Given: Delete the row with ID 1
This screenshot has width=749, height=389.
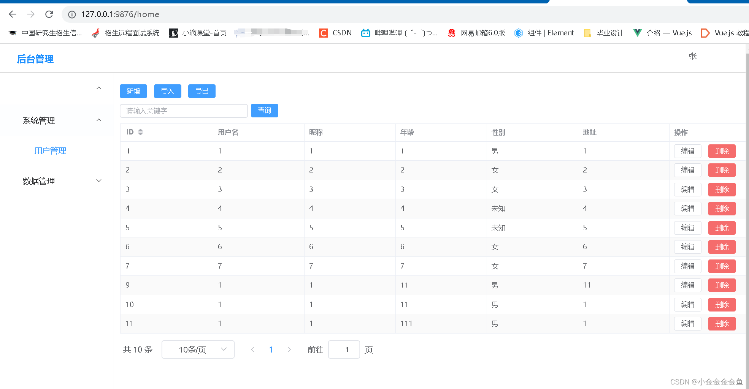Looking at the screenshot, I should pos(722,151).
